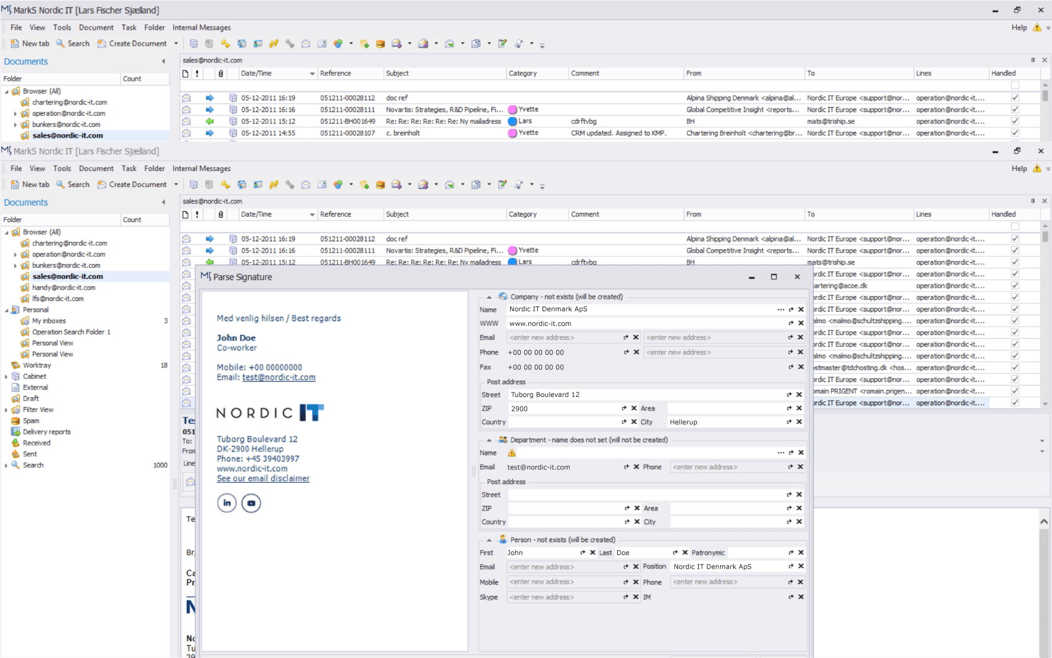Select Worktray folder in front window tree
1052x658 pixels.
[37, 365]
